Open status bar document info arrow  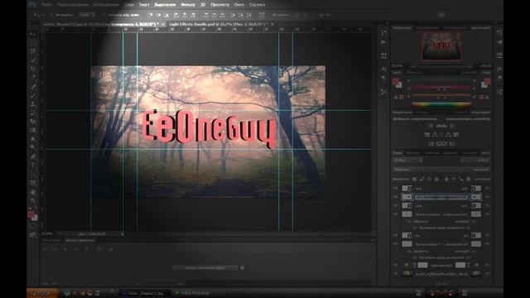click(x=123, y=233)
